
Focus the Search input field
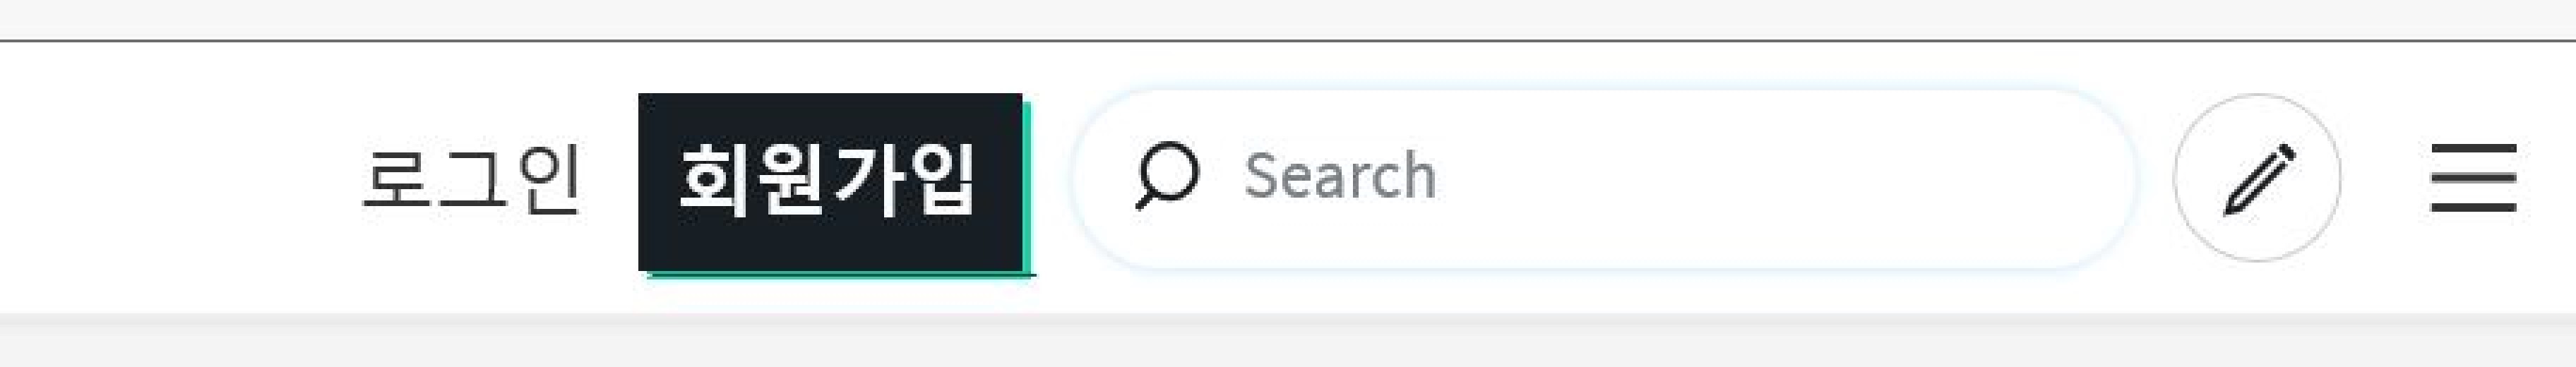[1603, 179]
